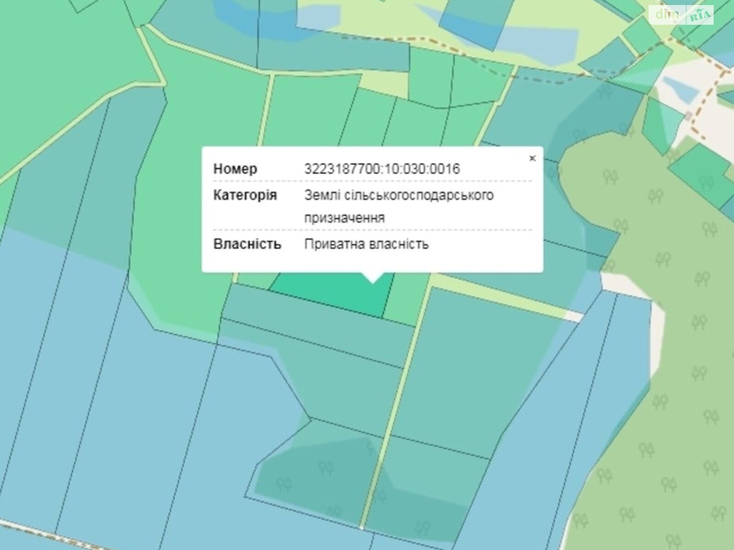Viewport: 734px width, 550px height.
Task: Click the 'Власність' label in popup
Action: point(247,244)
